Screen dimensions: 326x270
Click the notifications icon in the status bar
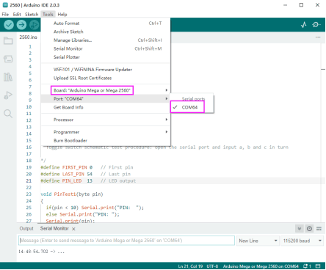point(307,266)
